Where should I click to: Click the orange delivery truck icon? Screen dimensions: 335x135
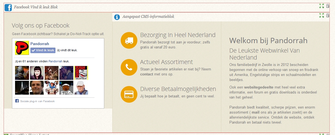pyautogui.click(x=129, y=40)
